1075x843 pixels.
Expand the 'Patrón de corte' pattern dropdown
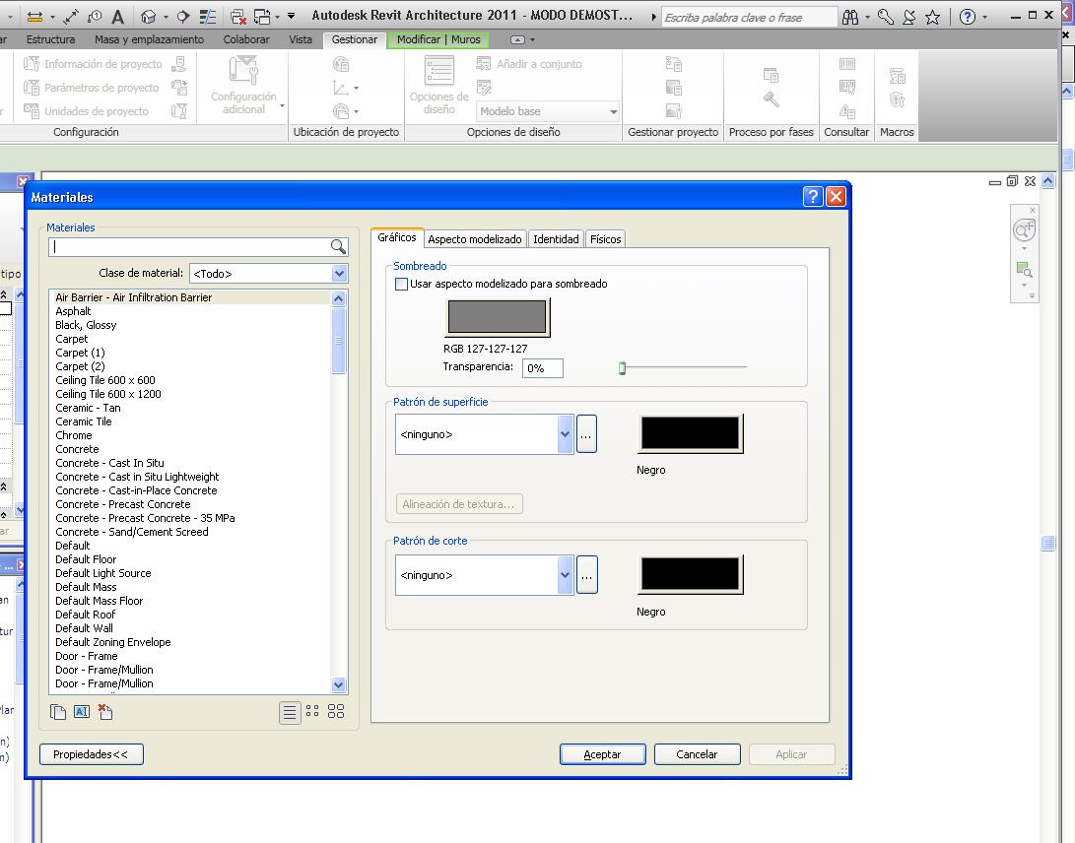(565, 575)
